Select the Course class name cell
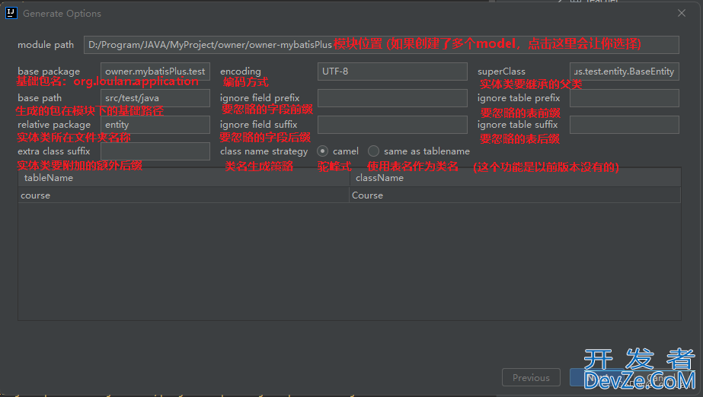 pyautogui.click(x=515, y=195)
